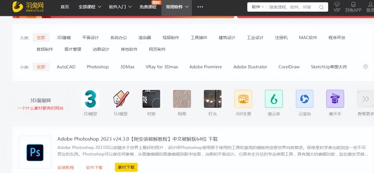Select the 云渲染 cloud render icon

tap(304, 99)
